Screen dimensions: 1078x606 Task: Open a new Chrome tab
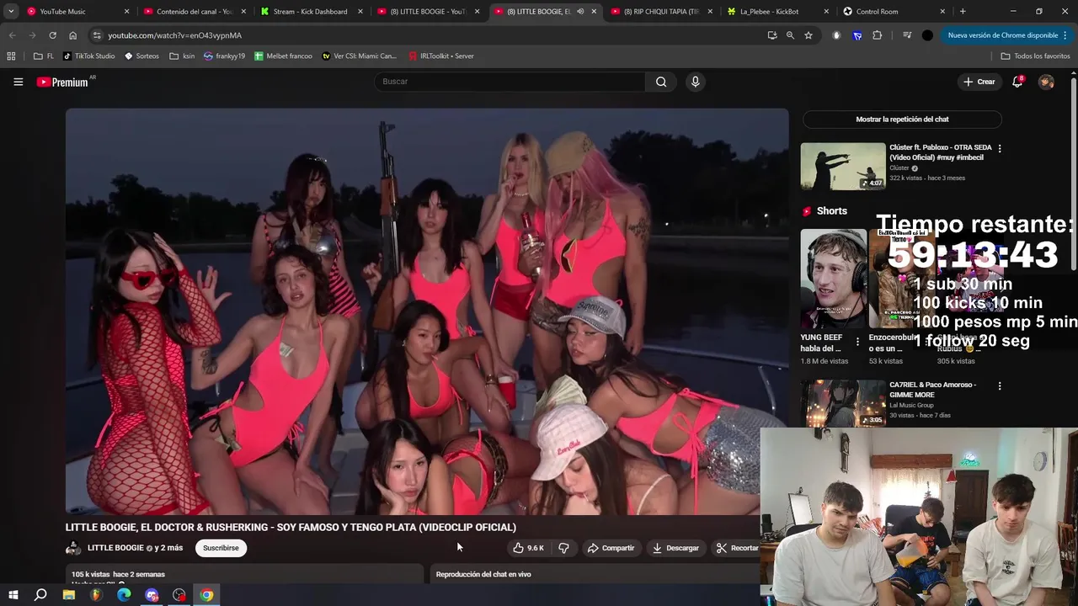pyautogui.click(x=963, y=12)
